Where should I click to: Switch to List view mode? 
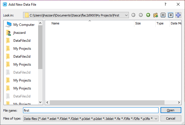tap(163, 15)
